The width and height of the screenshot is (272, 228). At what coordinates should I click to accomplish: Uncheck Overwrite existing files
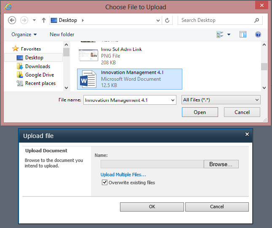tap(105, 183)
